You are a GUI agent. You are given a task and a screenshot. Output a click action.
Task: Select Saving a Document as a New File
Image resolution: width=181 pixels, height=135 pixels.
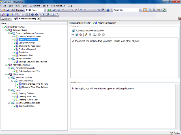33,62
